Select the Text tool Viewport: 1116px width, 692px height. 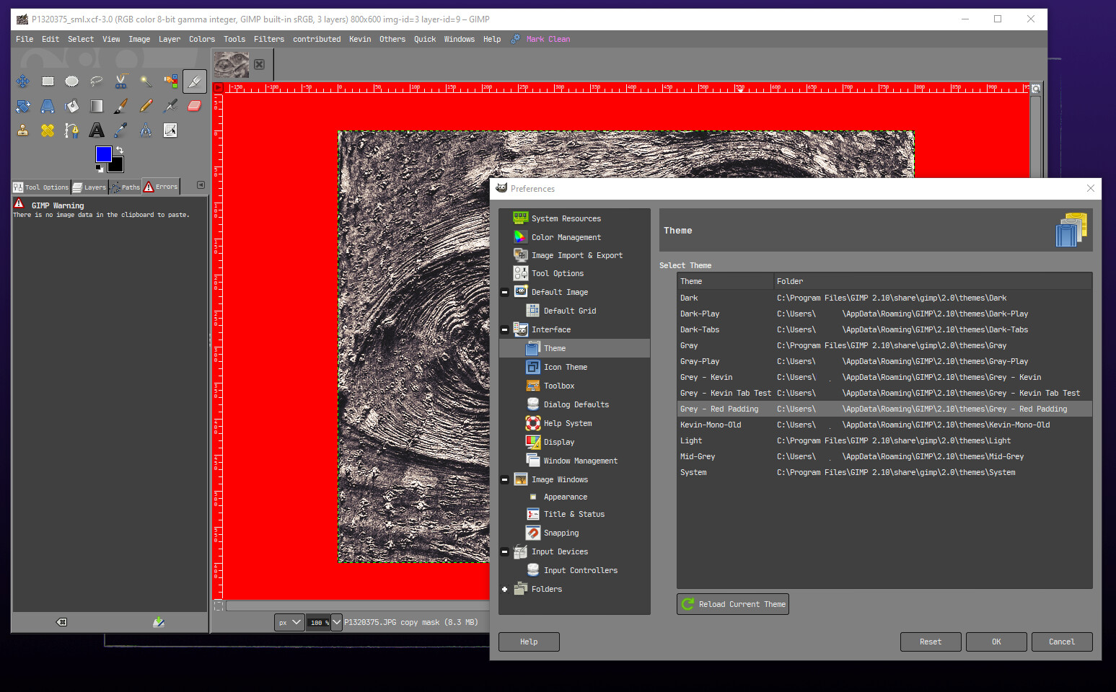tap(97, 130)
